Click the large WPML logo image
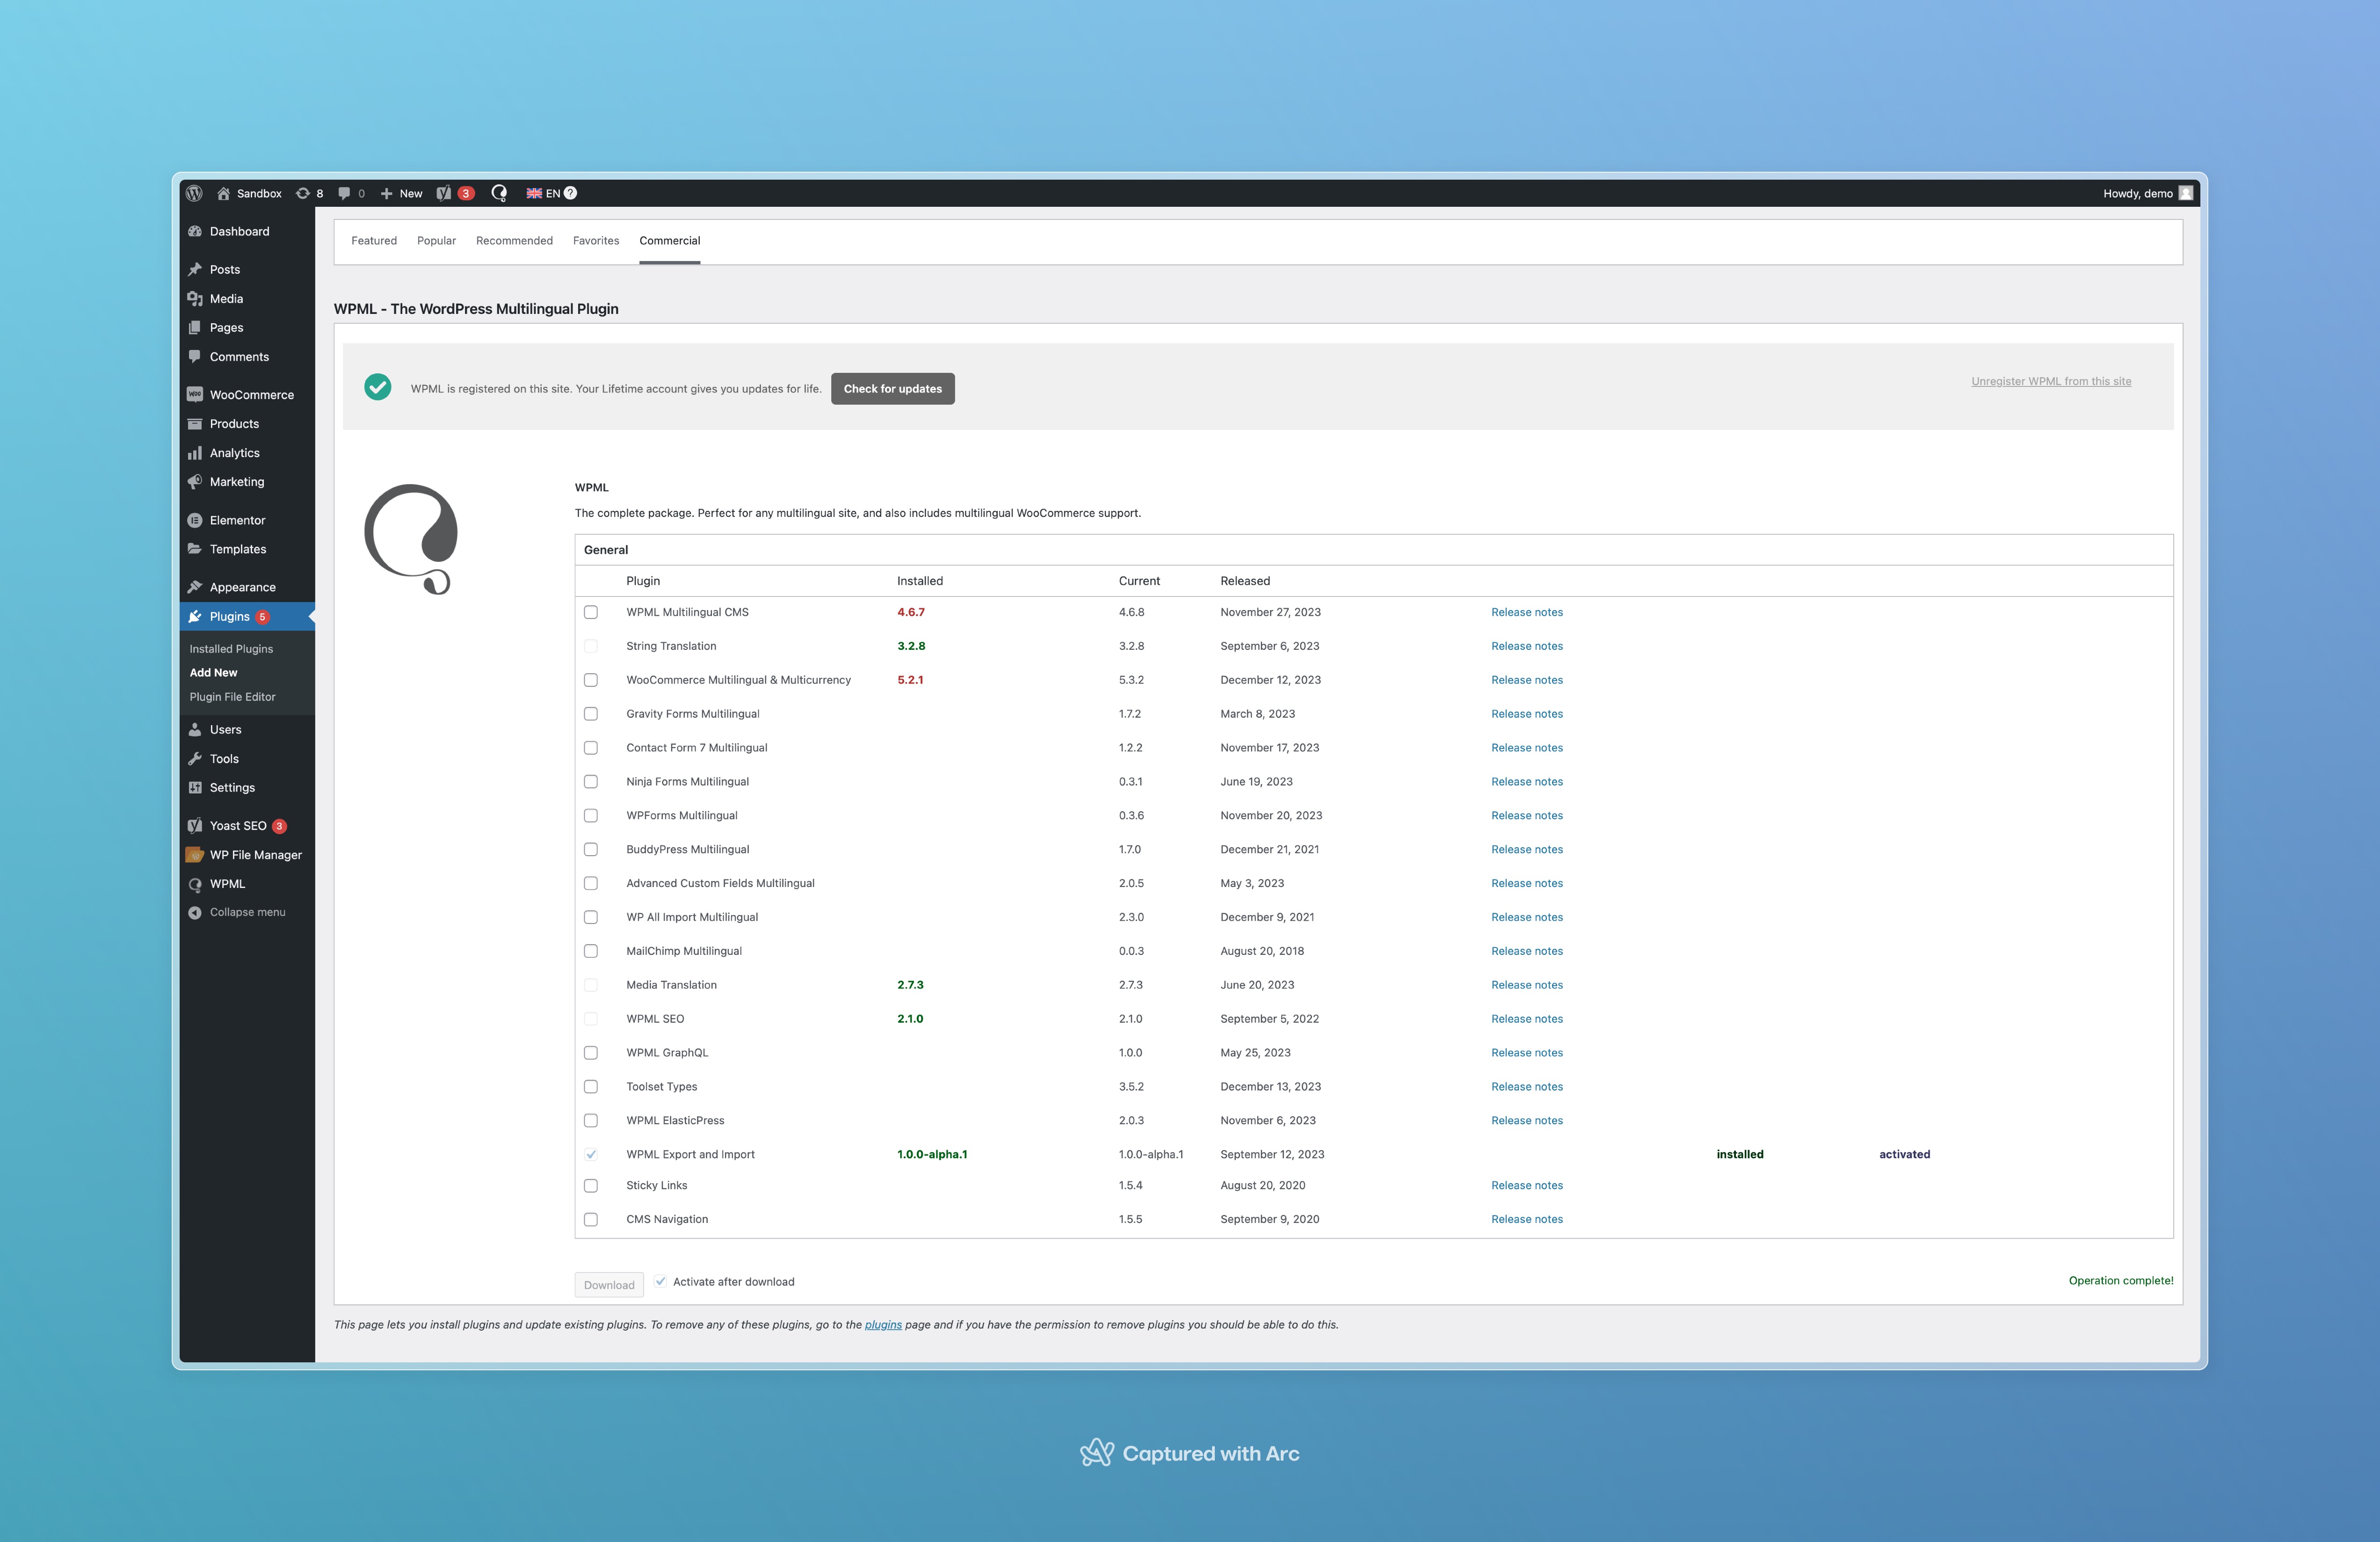This screenshot has width=2380, height=1542. click(411, 539)
